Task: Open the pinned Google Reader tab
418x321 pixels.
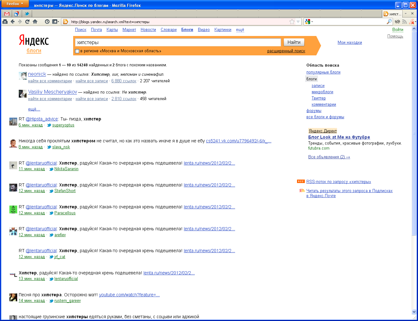Action: (17, 14)
